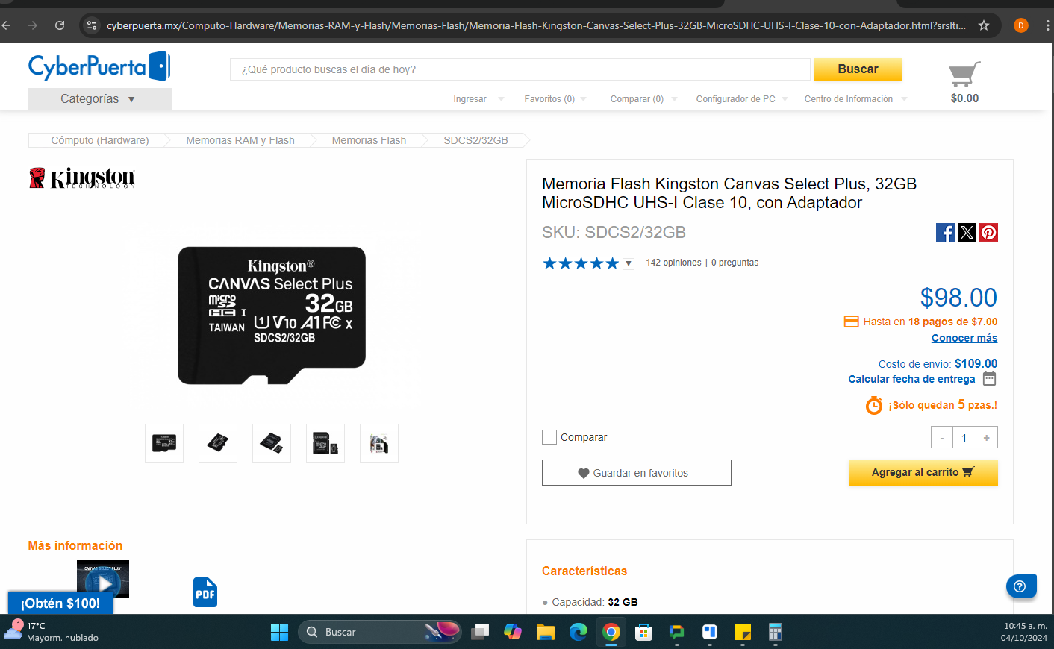Open the shopping cart icon

click(964, 74)
